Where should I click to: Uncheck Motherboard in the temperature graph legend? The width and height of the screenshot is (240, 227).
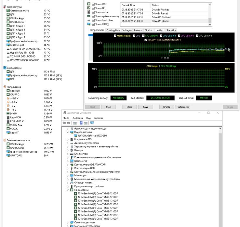coord(115,36)
